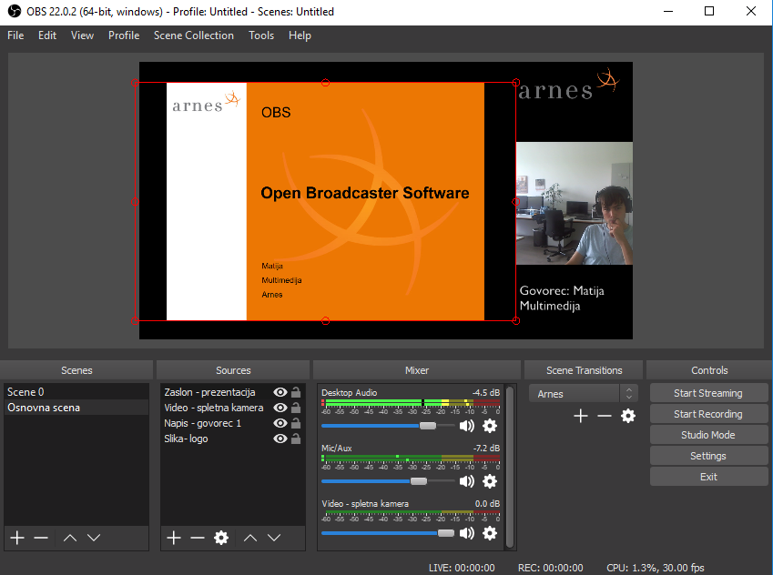Viewport: 773px width, 575px height.
Task: Hide the Zaslon - prezentacija source
Action: [280, 392]
